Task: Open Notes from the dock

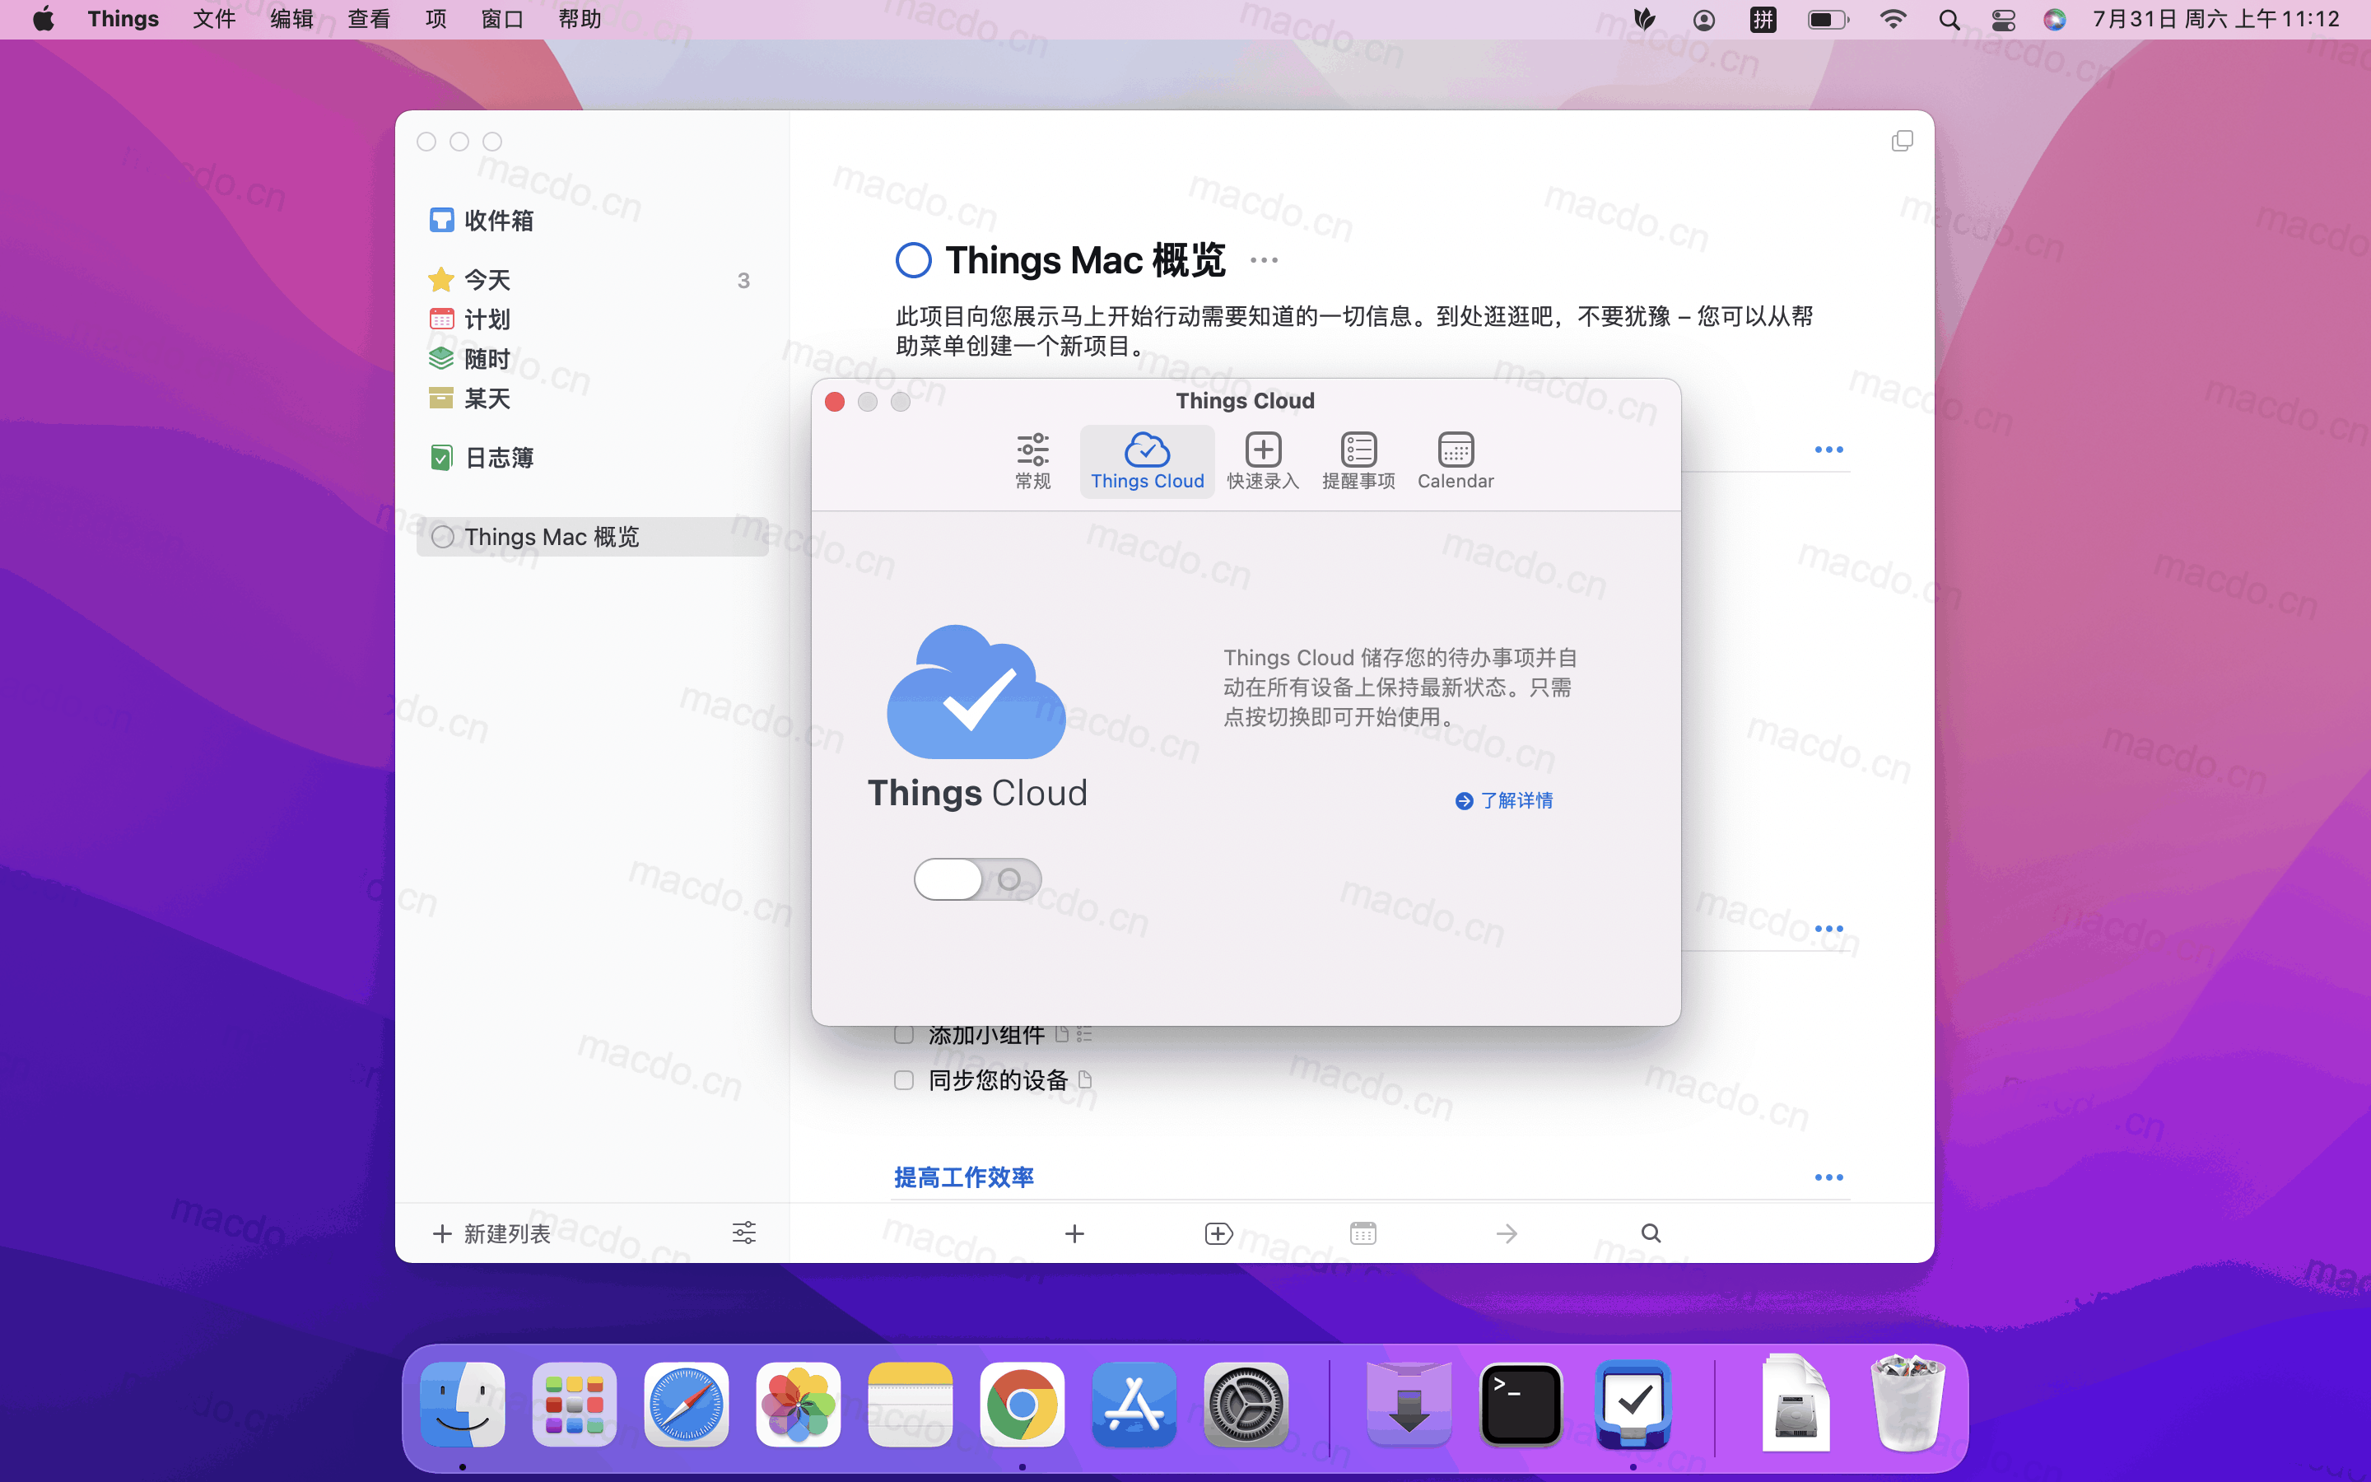Action: click(911, 1405)
